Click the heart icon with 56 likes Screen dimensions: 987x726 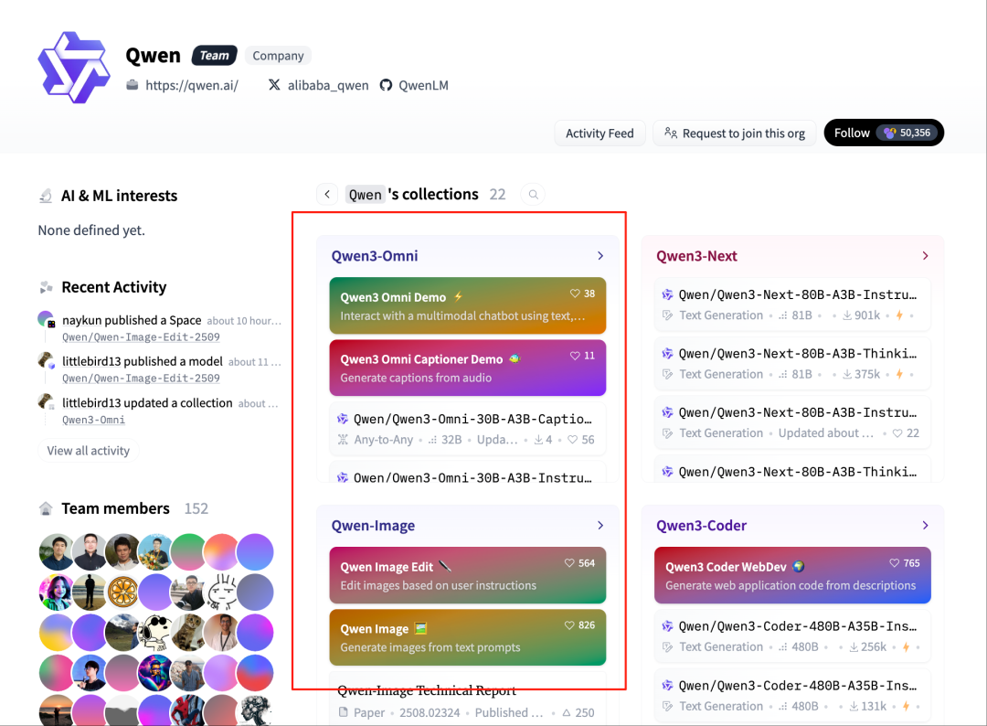coord(572,440)
